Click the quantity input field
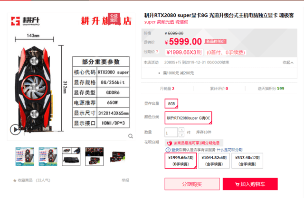This screenshot has height=198, width=304. click(x=171, y=133)
